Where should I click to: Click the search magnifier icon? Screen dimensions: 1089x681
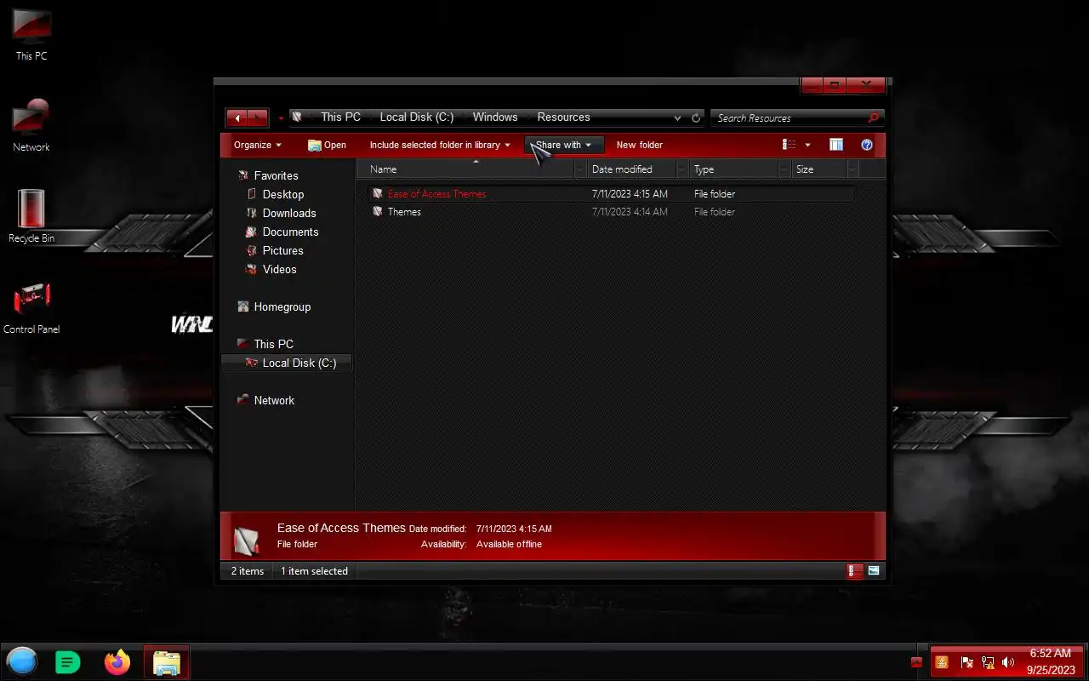874,118
